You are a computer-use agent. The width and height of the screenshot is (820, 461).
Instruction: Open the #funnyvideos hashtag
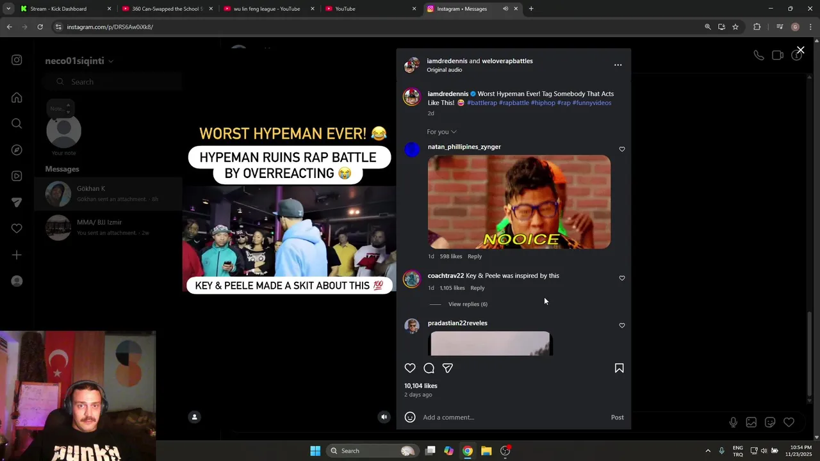pos(592,103)
